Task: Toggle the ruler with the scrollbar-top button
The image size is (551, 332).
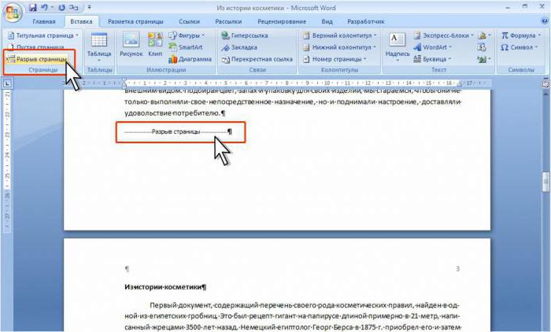Action: click(545, 84)
